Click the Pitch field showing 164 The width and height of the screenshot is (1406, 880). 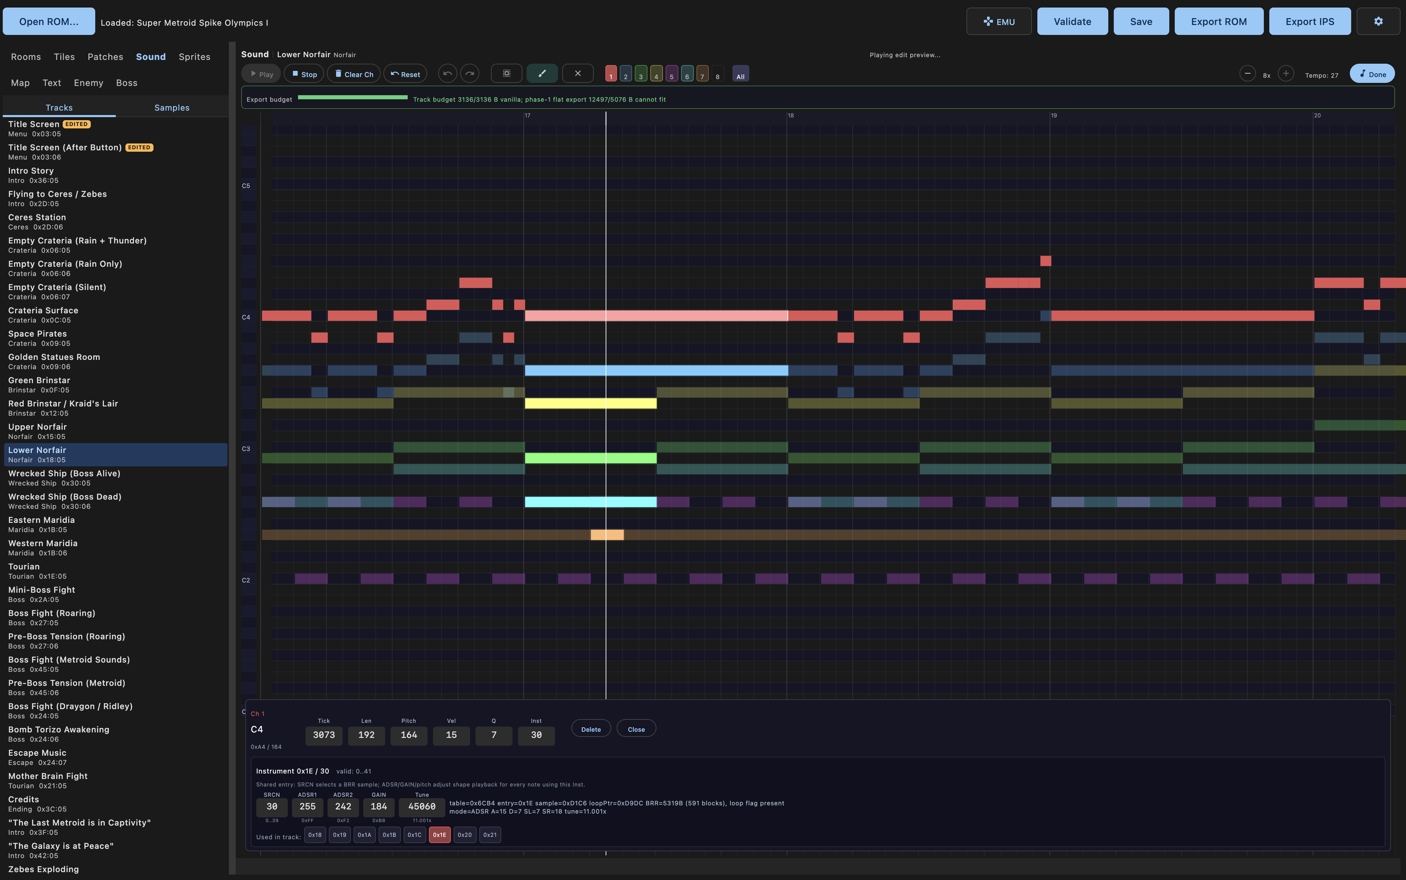409,735
